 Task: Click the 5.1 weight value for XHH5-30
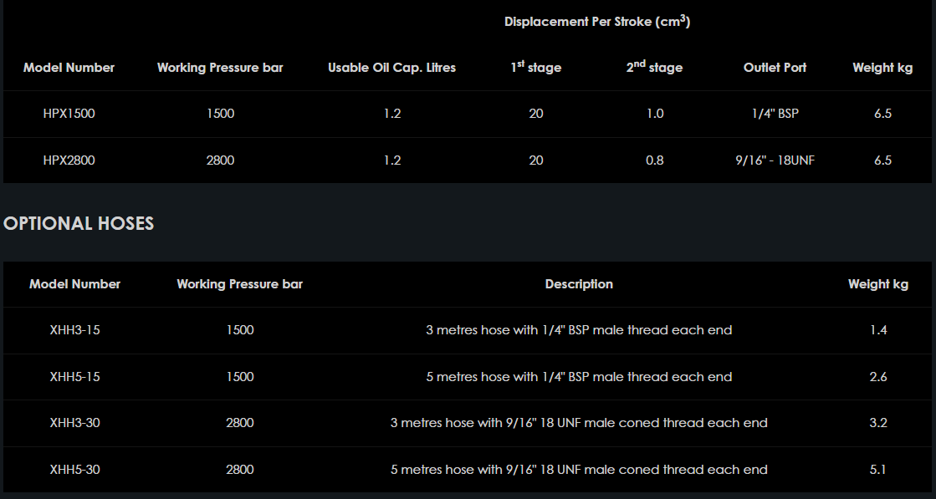tap(877, 470)
